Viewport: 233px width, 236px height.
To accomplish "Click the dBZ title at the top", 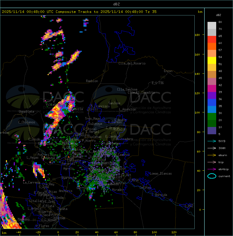I will click(116, 4).
